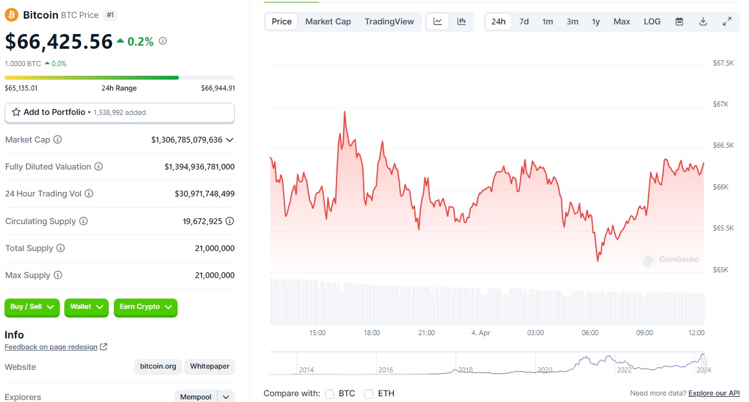The height and width of the screenshot is (402, 749).
Task: Expand the Market Cap value chevron
Action: [230, 140]
